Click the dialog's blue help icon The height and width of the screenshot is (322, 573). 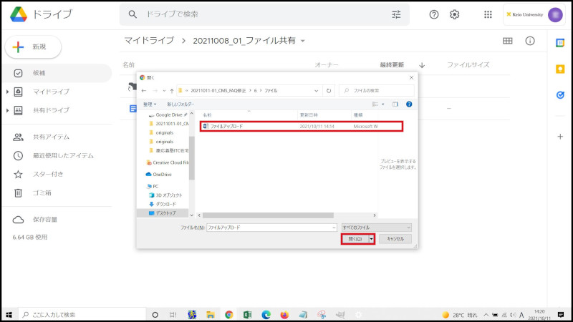coord(409,104)
